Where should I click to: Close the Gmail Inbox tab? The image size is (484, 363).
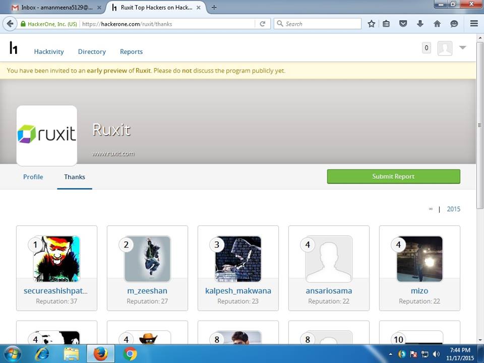tap(99, 8)
